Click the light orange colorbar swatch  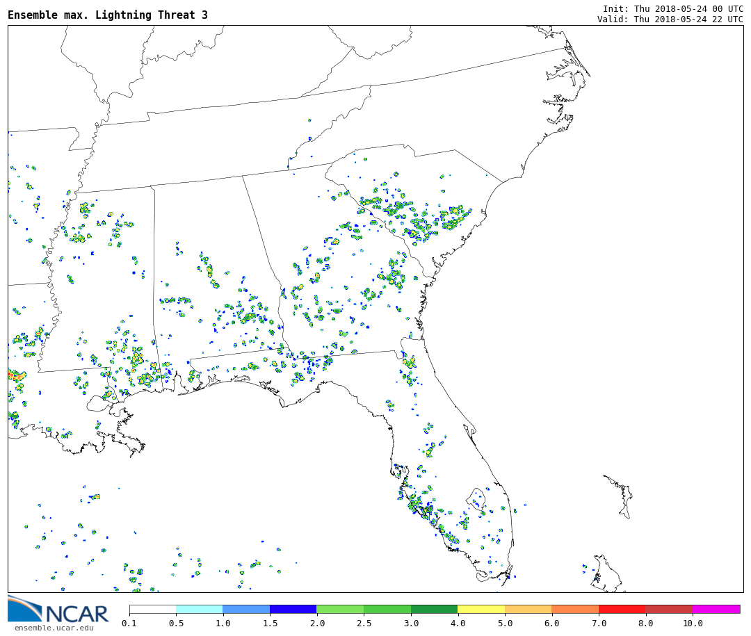(528, 609)
